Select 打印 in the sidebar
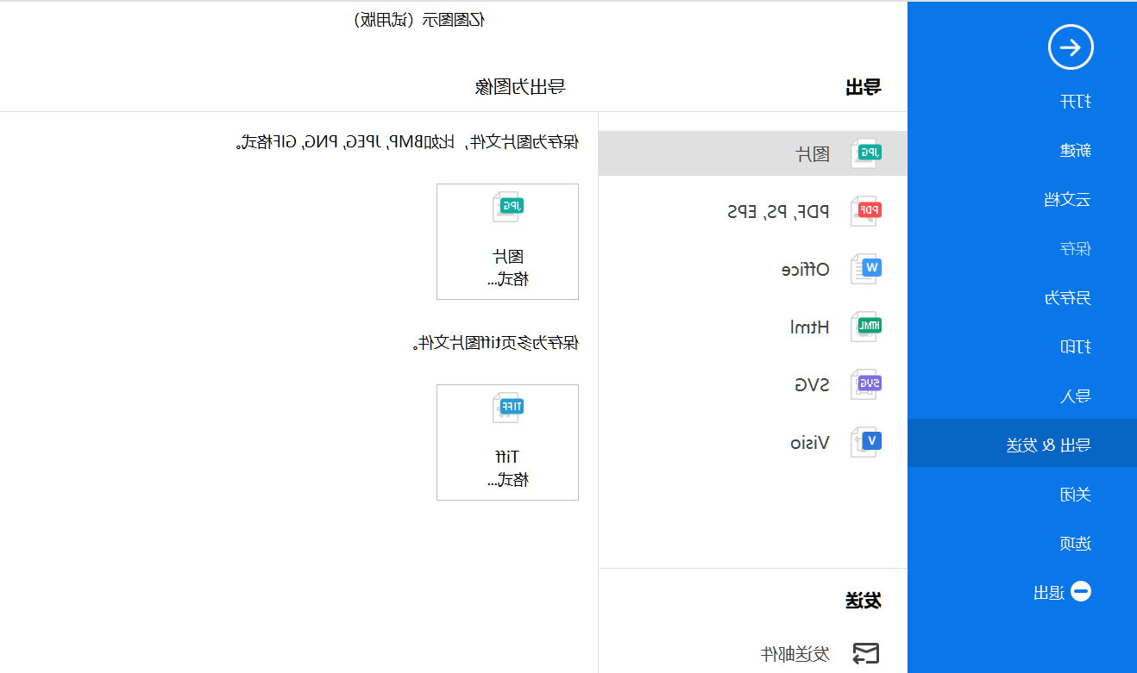This screenshot has width=1137, height=673. (1075, 347)
